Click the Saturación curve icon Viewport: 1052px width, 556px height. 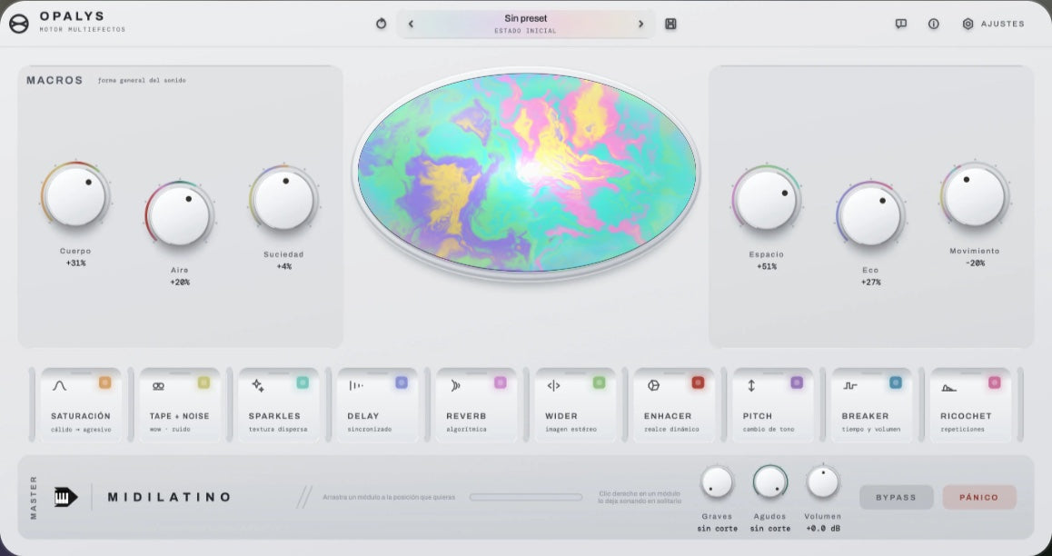pyautogui.click(x=60, y=385)
